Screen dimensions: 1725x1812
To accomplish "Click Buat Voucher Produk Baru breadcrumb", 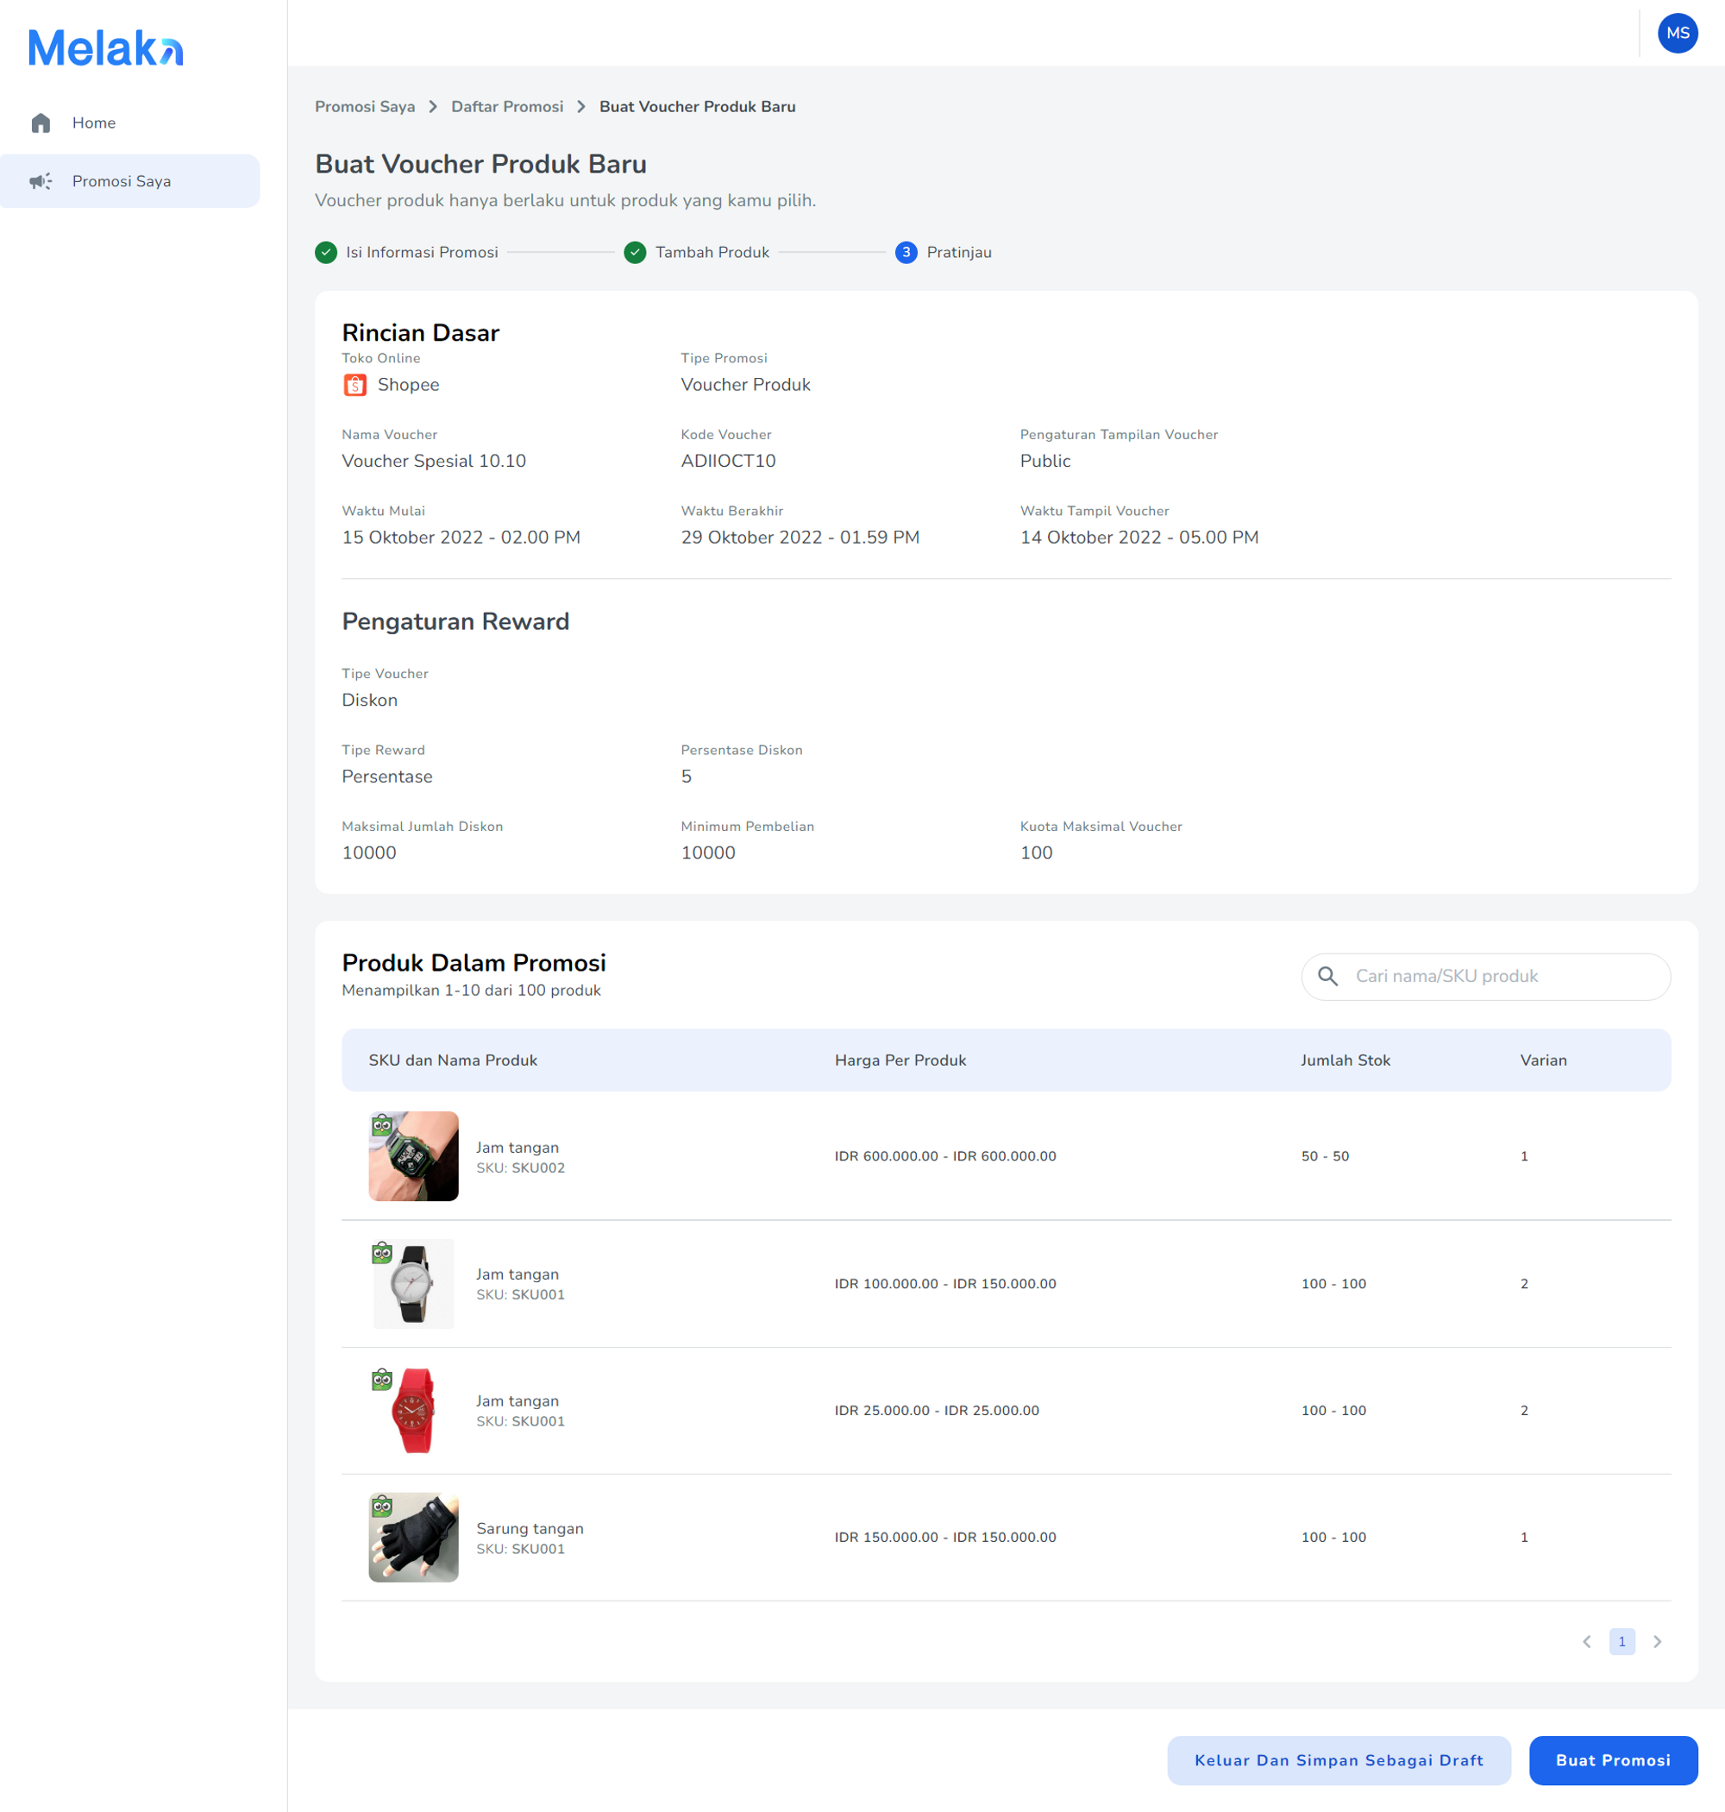I will point(698,107).
